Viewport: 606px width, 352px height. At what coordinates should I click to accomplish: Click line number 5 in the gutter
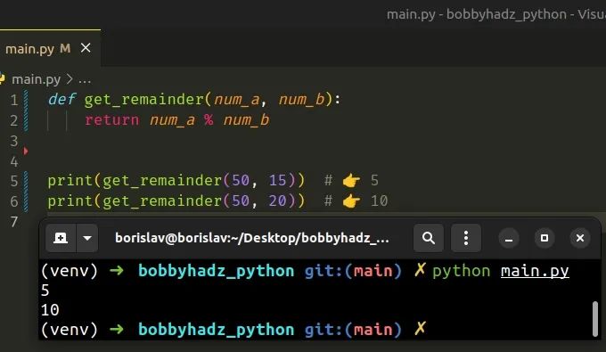coord(14,181)
